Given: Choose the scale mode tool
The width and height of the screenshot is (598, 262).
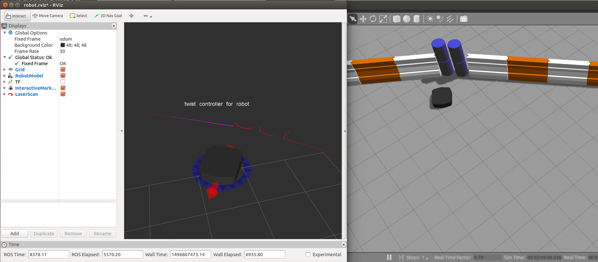Looking at the screenshot, I should (x=383, y=19).
